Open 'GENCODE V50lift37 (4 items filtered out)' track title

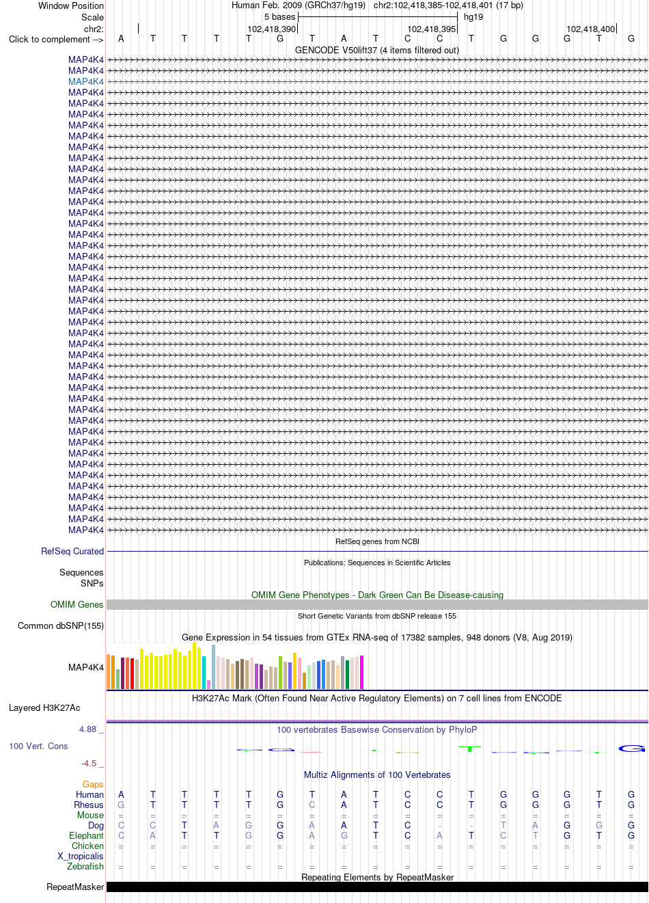tap(377, 51)
